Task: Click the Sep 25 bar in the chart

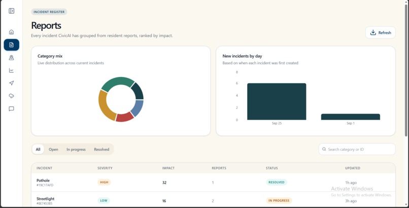Action: [x=277, y=102]
